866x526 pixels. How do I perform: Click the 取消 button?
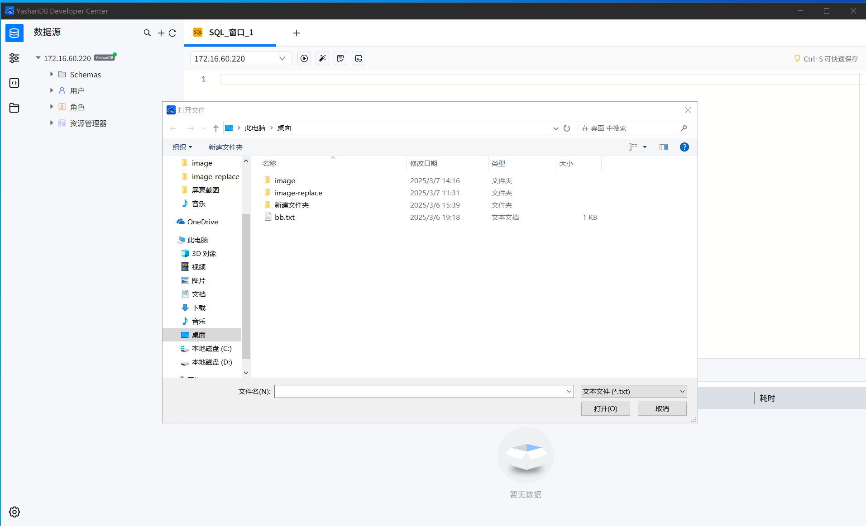tap(662, 408)
